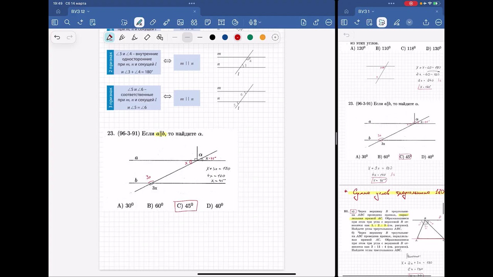The height and width of the screenshot is (277, 493).
Task: Open the Elements and shapes tool
Action: (x=194, y=22)
